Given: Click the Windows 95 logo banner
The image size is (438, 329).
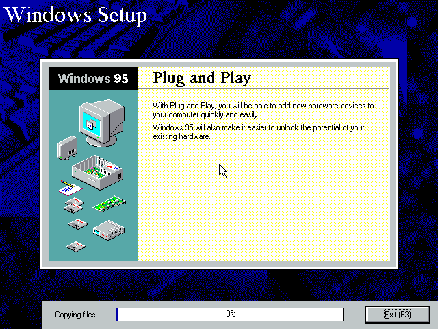Looking at the screenshot, I should pyautogui.click(x=93, y=78).
